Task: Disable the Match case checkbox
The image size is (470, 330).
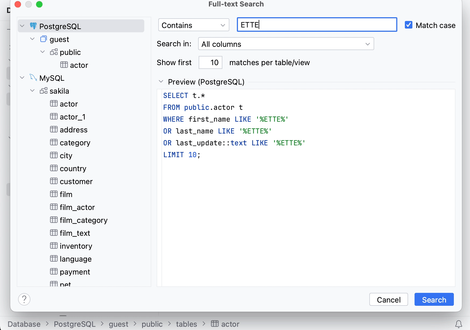Action: click(x=408, y=25)
